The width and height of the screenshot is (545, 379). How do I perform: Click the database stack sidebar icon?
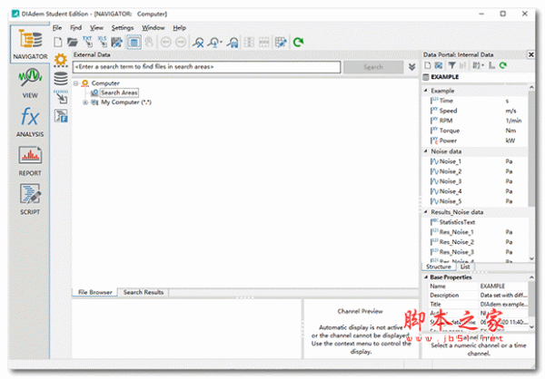[x=61, y=79]
